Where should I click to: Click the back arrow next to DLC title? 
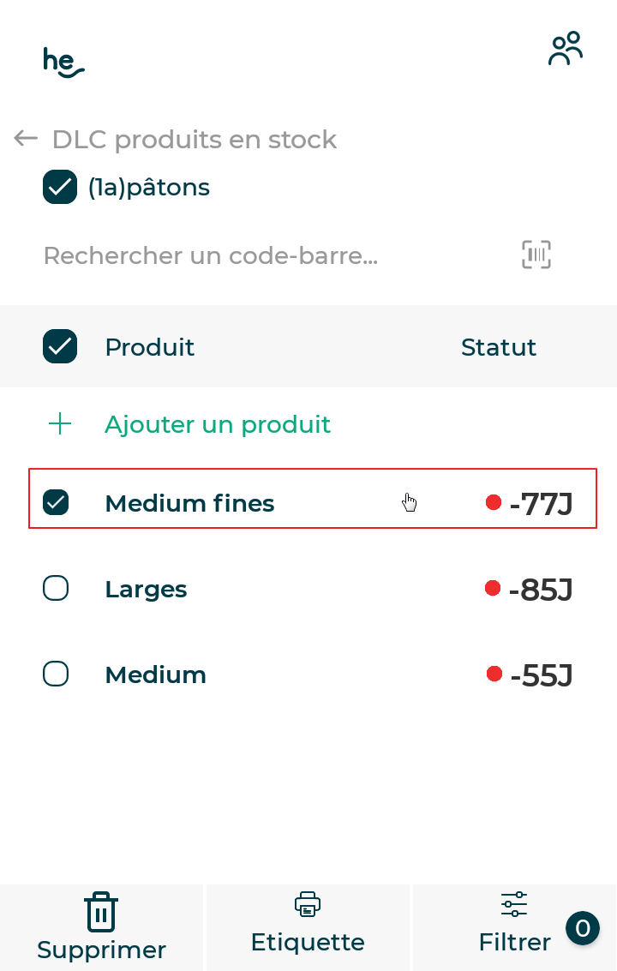coord(25,138)
